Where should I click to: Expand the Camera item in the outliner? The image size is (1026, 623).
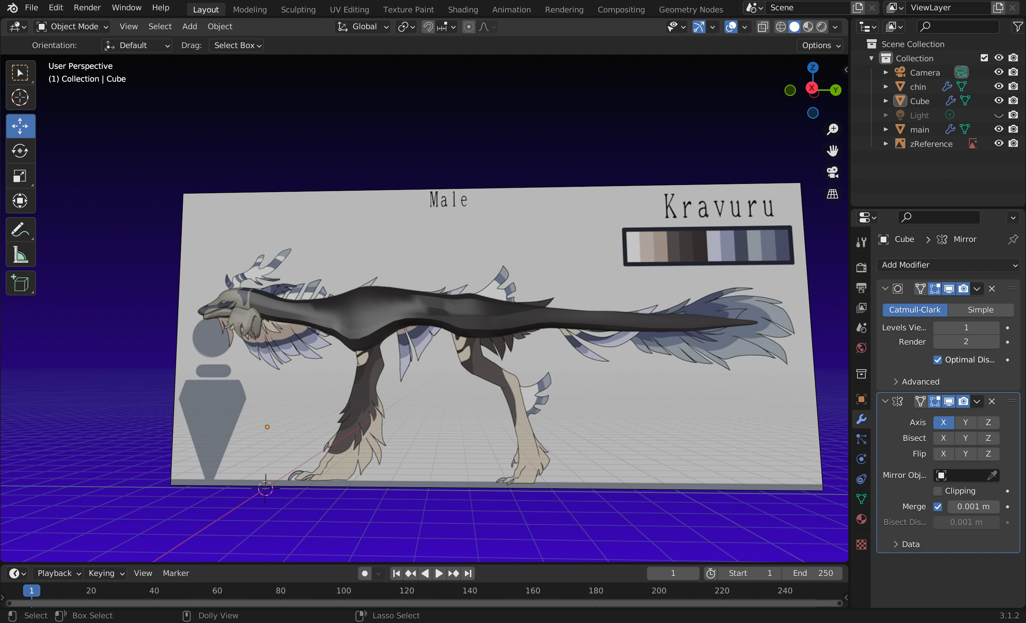[x=885, y=72]
